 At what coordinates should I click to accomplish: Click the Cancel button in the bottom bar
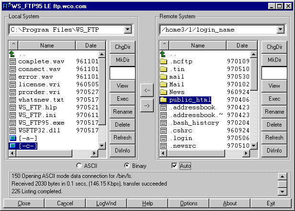coord(65,203)
